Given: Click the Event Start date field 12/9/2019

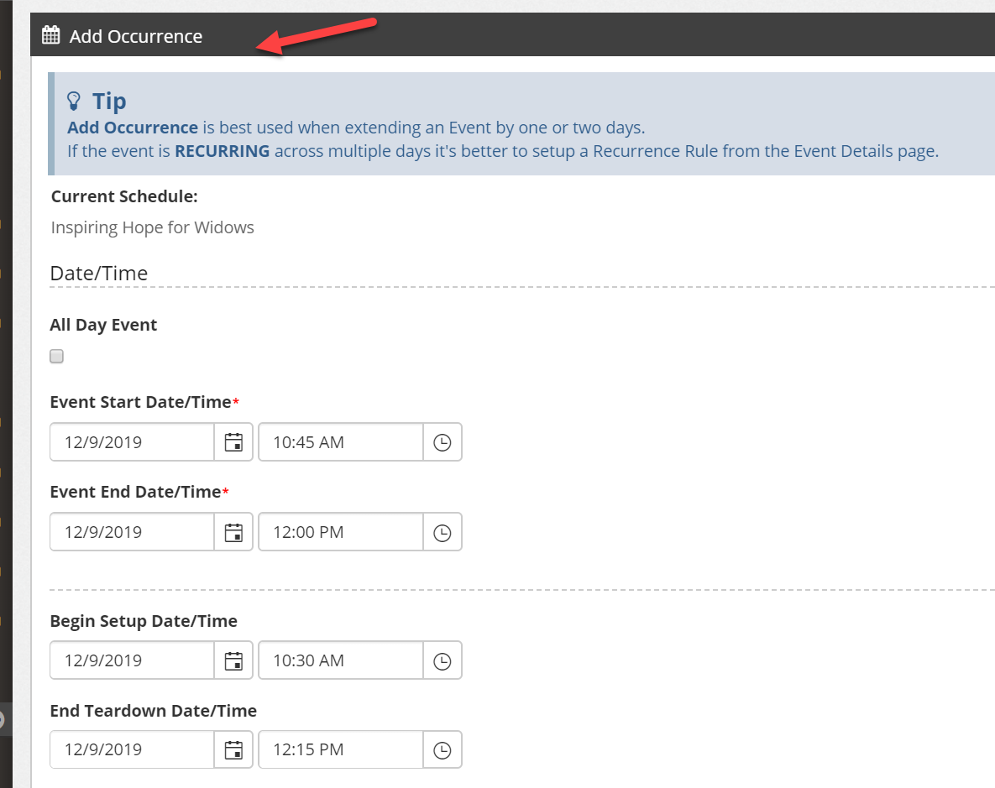Looking at the screenshot, I should (x=132, y=442).
